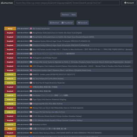This screenshot has width=137, height=137.
Task: Filter by Artist CG tag on FANBOX row
Action: (x=10, y=74)
